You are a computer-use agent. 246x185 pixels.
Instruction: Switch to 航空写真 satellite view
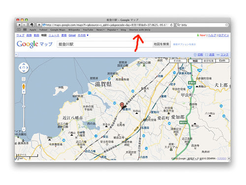pos(209,61)
